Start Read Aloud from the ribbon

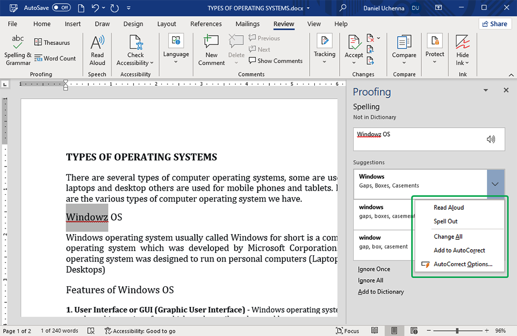tap(97, 50)
